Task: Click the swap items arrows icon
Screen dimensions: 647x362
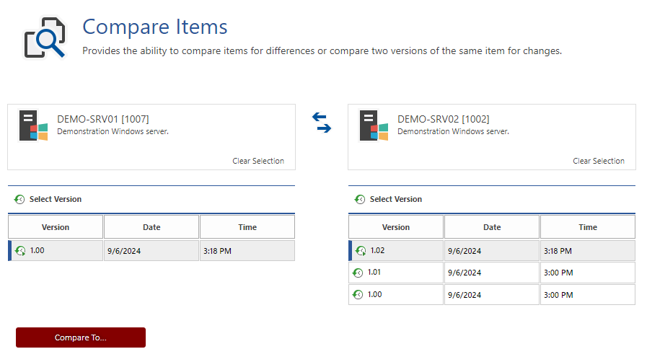Action: coord(322,123)
